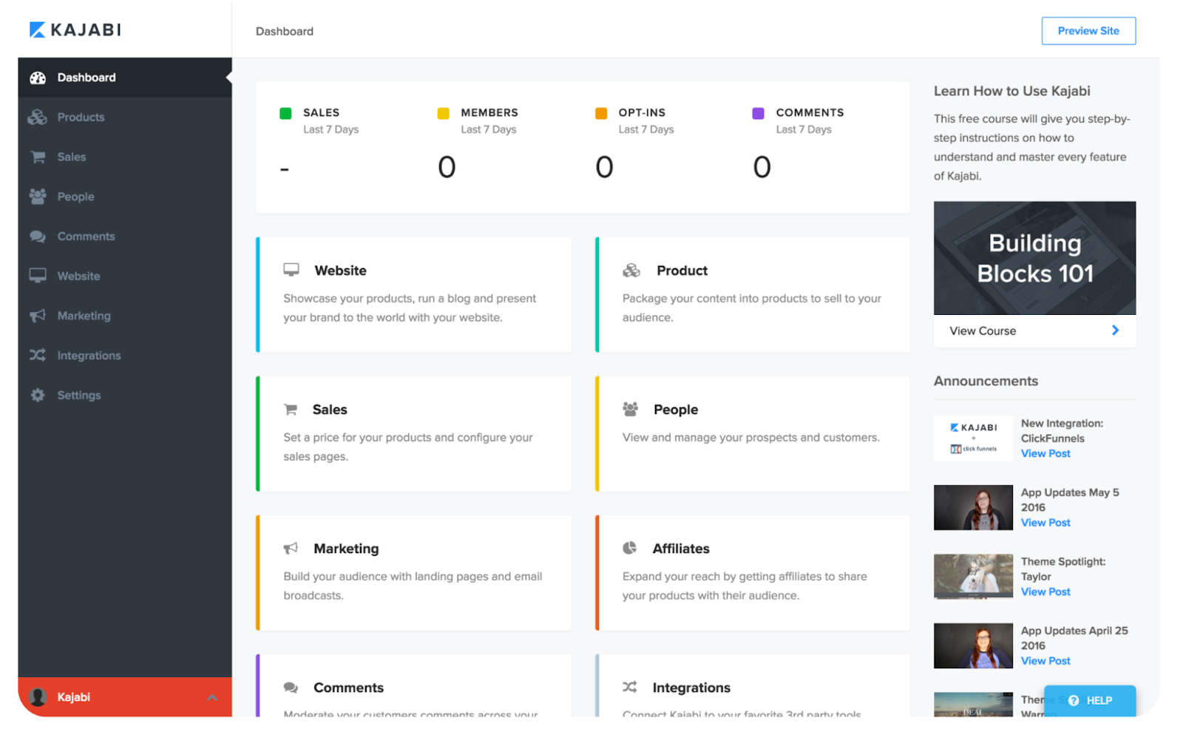Click the Integrations shuffle icon in sidebar

point(38,356)
